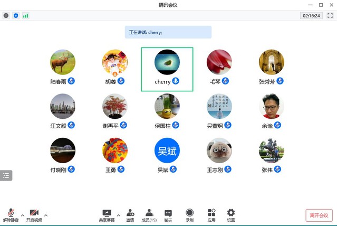
Task: Click the Leave Meeting (离开会议) button
Action: point(319,215)
